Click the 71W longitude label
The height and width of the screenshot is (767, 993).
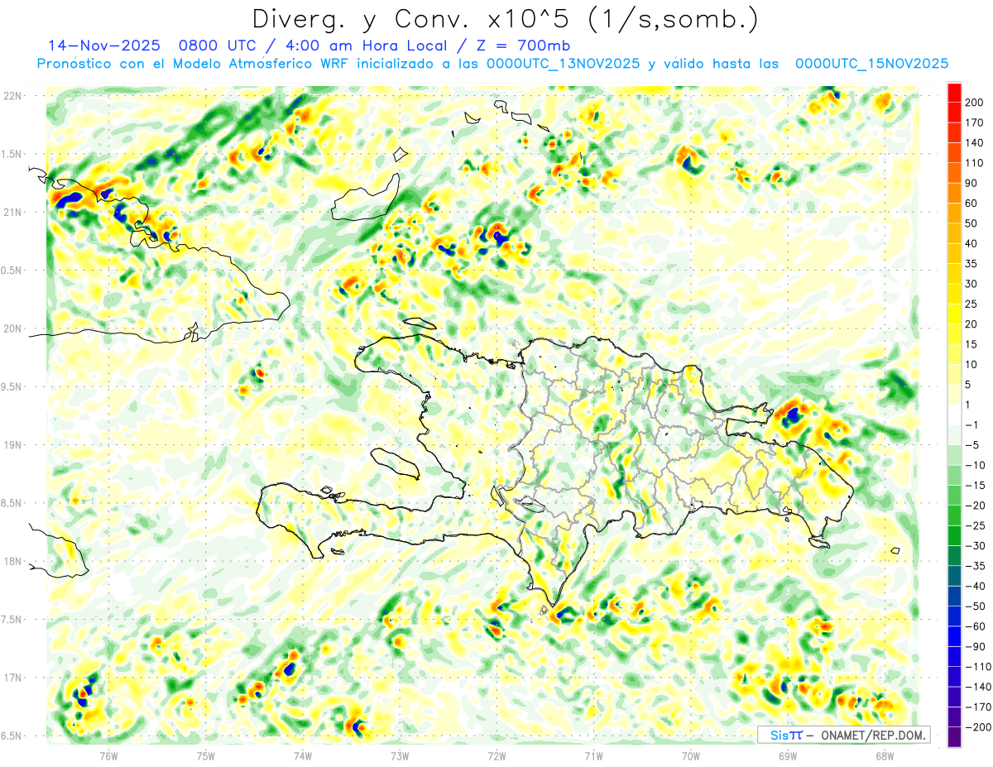tap(593, 755)
